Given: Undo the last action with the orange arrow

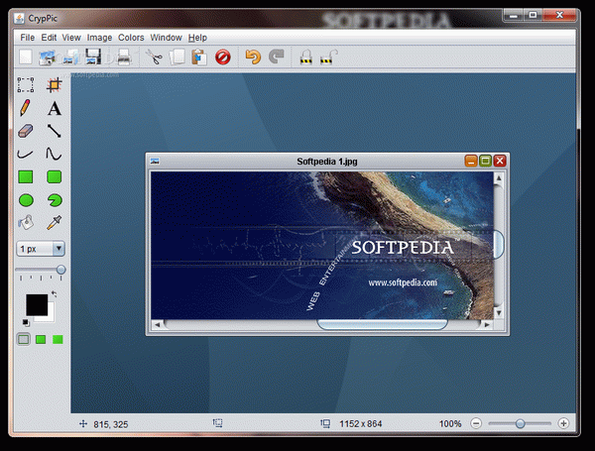Looking at the screenshot, I should pyautogui.click(x=253, y=57).
